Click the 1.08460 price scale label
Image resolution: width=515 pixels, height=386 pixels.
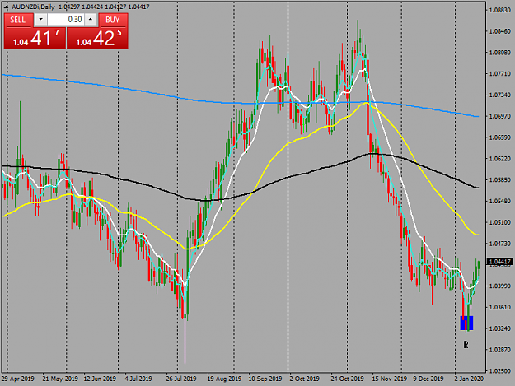point(500,31)
